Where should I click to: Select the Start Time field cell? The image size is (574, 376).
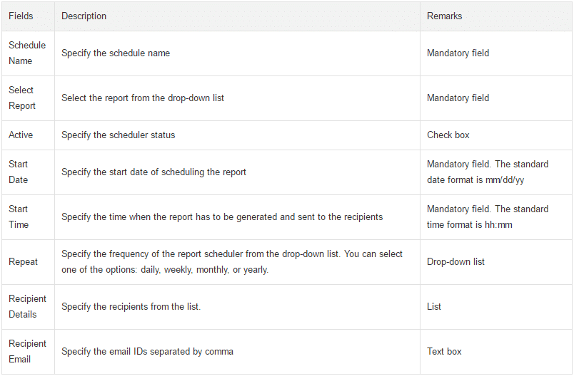click(x=28, y=216)
